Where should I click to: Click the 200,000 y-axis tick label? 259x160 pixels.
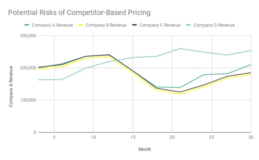[x=27, y=68]
